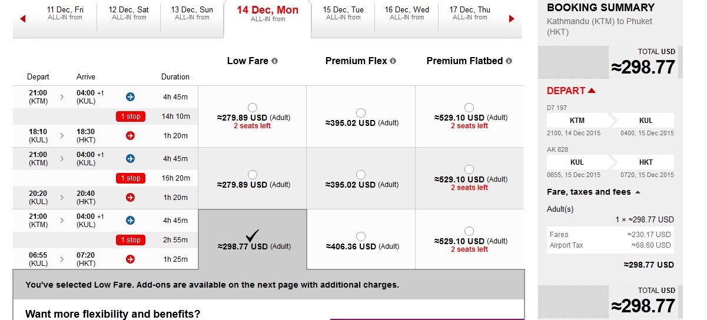This screenshot has width=707, height=320.
Task: Click blue airline icon on first flight
Action: click(x=131, y=96)
